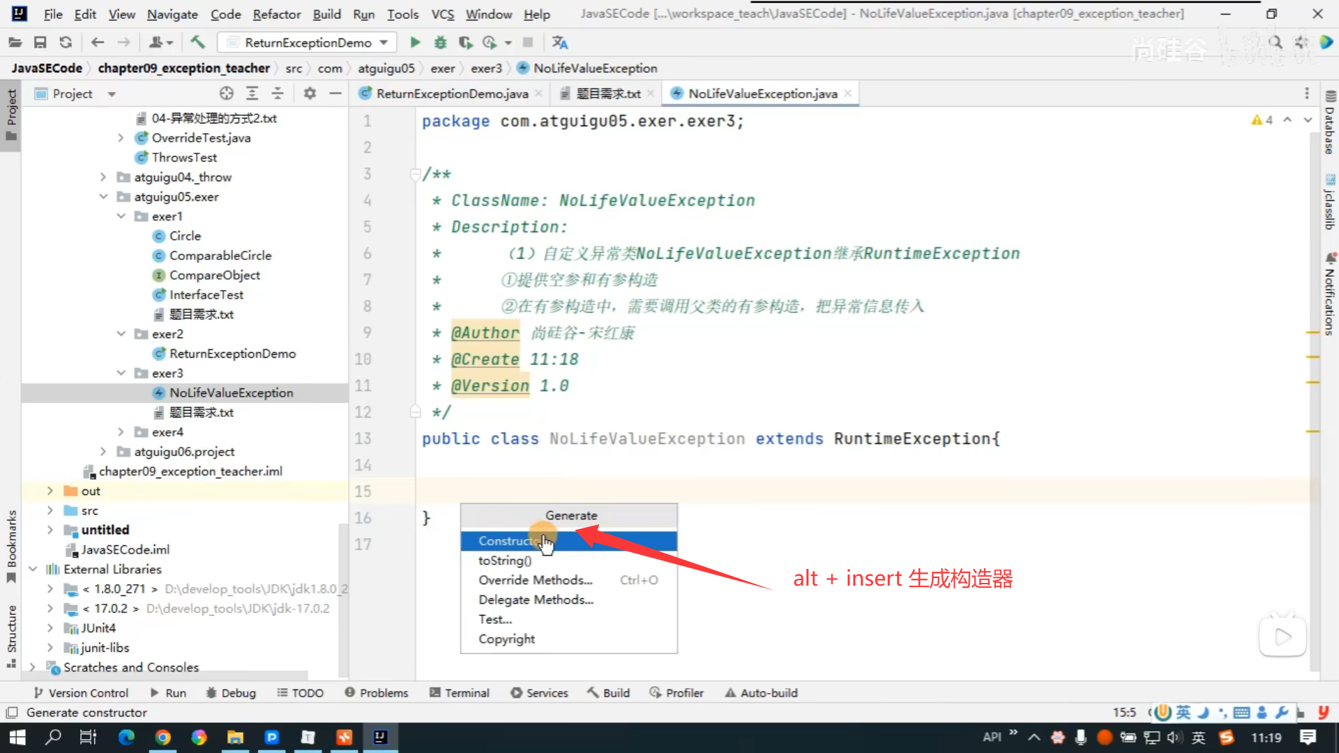1339x753 pixels.
Task: Click the Collapse All icon in Project panel
Action: pyautogui.click(x=278, y=93)
